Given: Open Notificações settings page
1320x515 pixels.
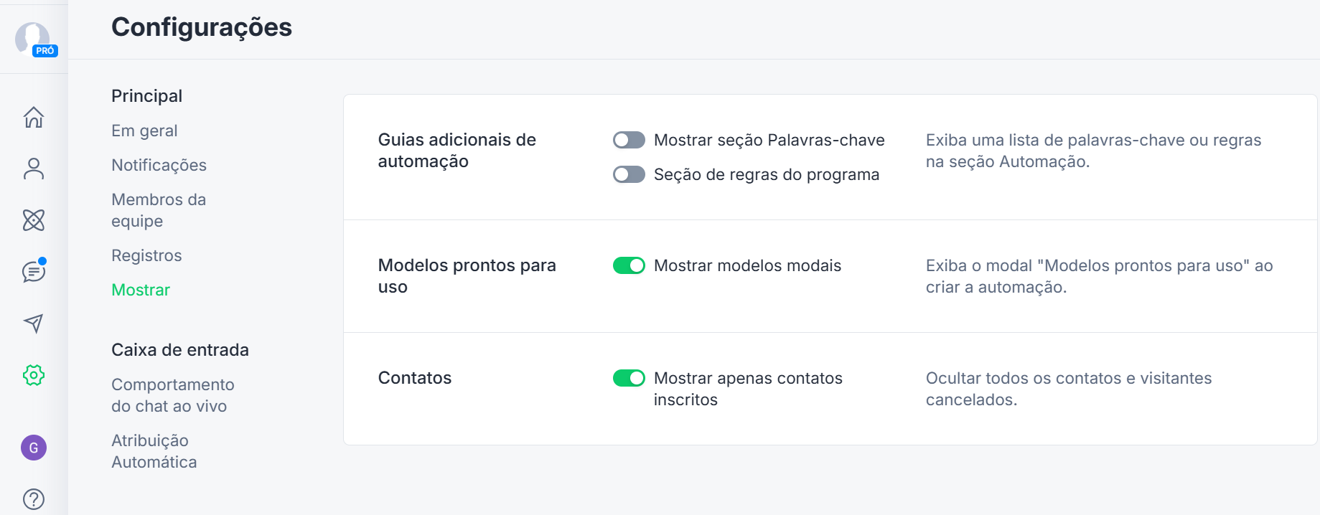Looking at the screenshot, I should coord(159,165).
